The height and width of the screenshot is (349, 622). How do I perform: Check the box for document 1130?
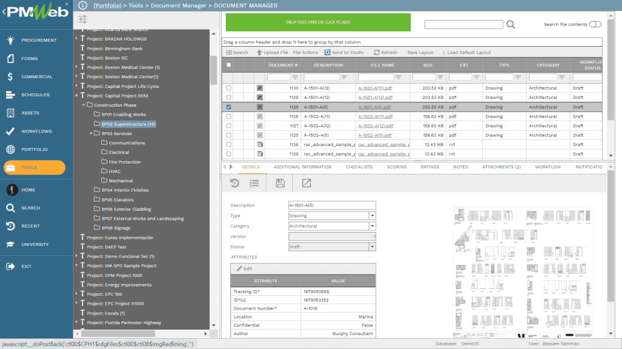tap(228, 88)
